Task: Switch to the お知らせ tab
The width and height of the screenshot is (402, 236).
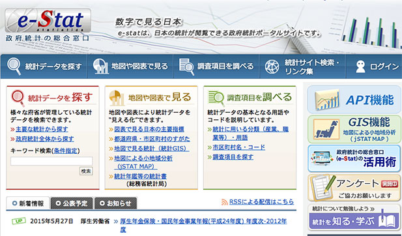Action: coord(115,203)
